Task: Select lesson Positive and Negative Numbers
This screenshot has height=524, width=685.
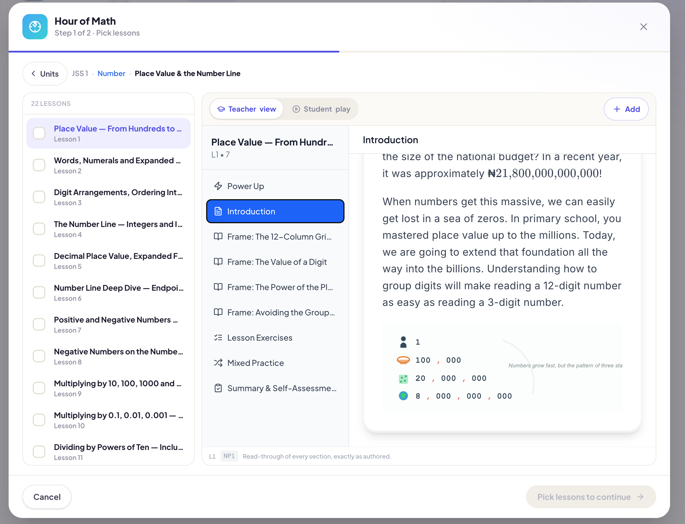Action: [x=108, y=324]
